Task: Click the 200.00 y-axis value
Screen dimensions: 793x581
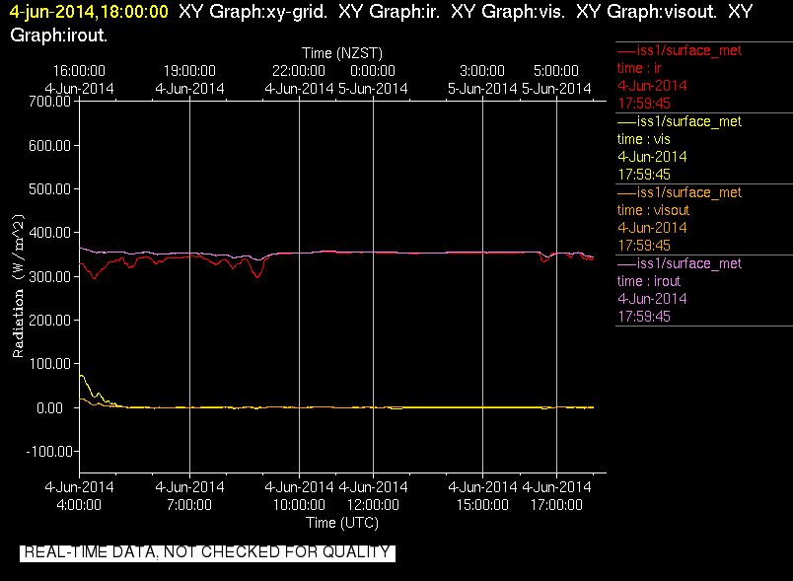Action: coord(49,320)
